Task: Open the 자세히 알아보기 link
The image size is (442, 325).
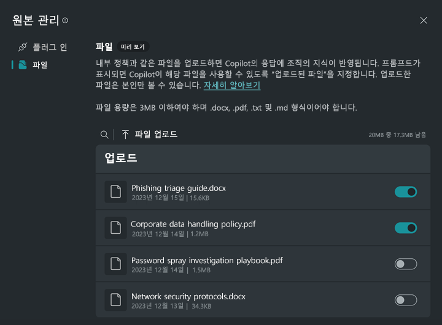Action: [232, 86]
